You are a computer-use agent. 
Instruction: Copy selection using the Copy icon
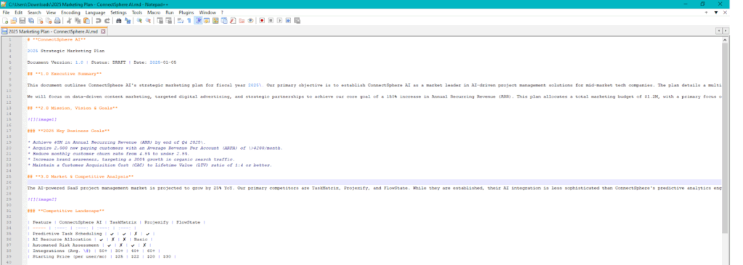(x=77, y=21)
